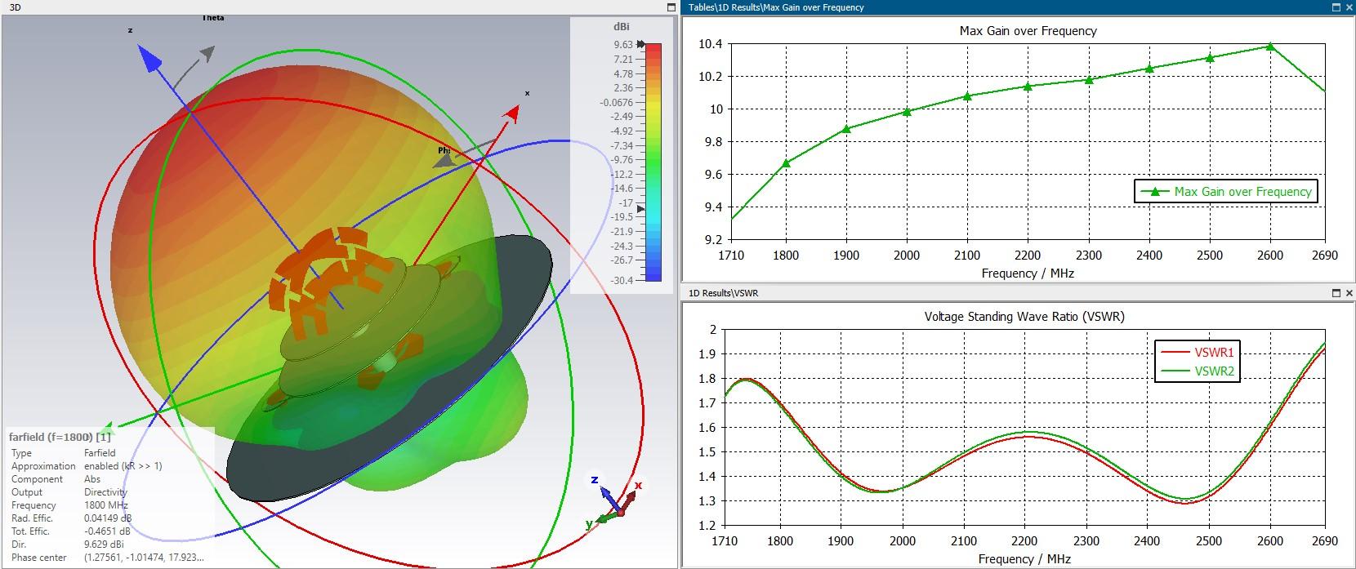Click the lower color ramp marker near -17
This screenshot has height=569, width=1356.
640,209
